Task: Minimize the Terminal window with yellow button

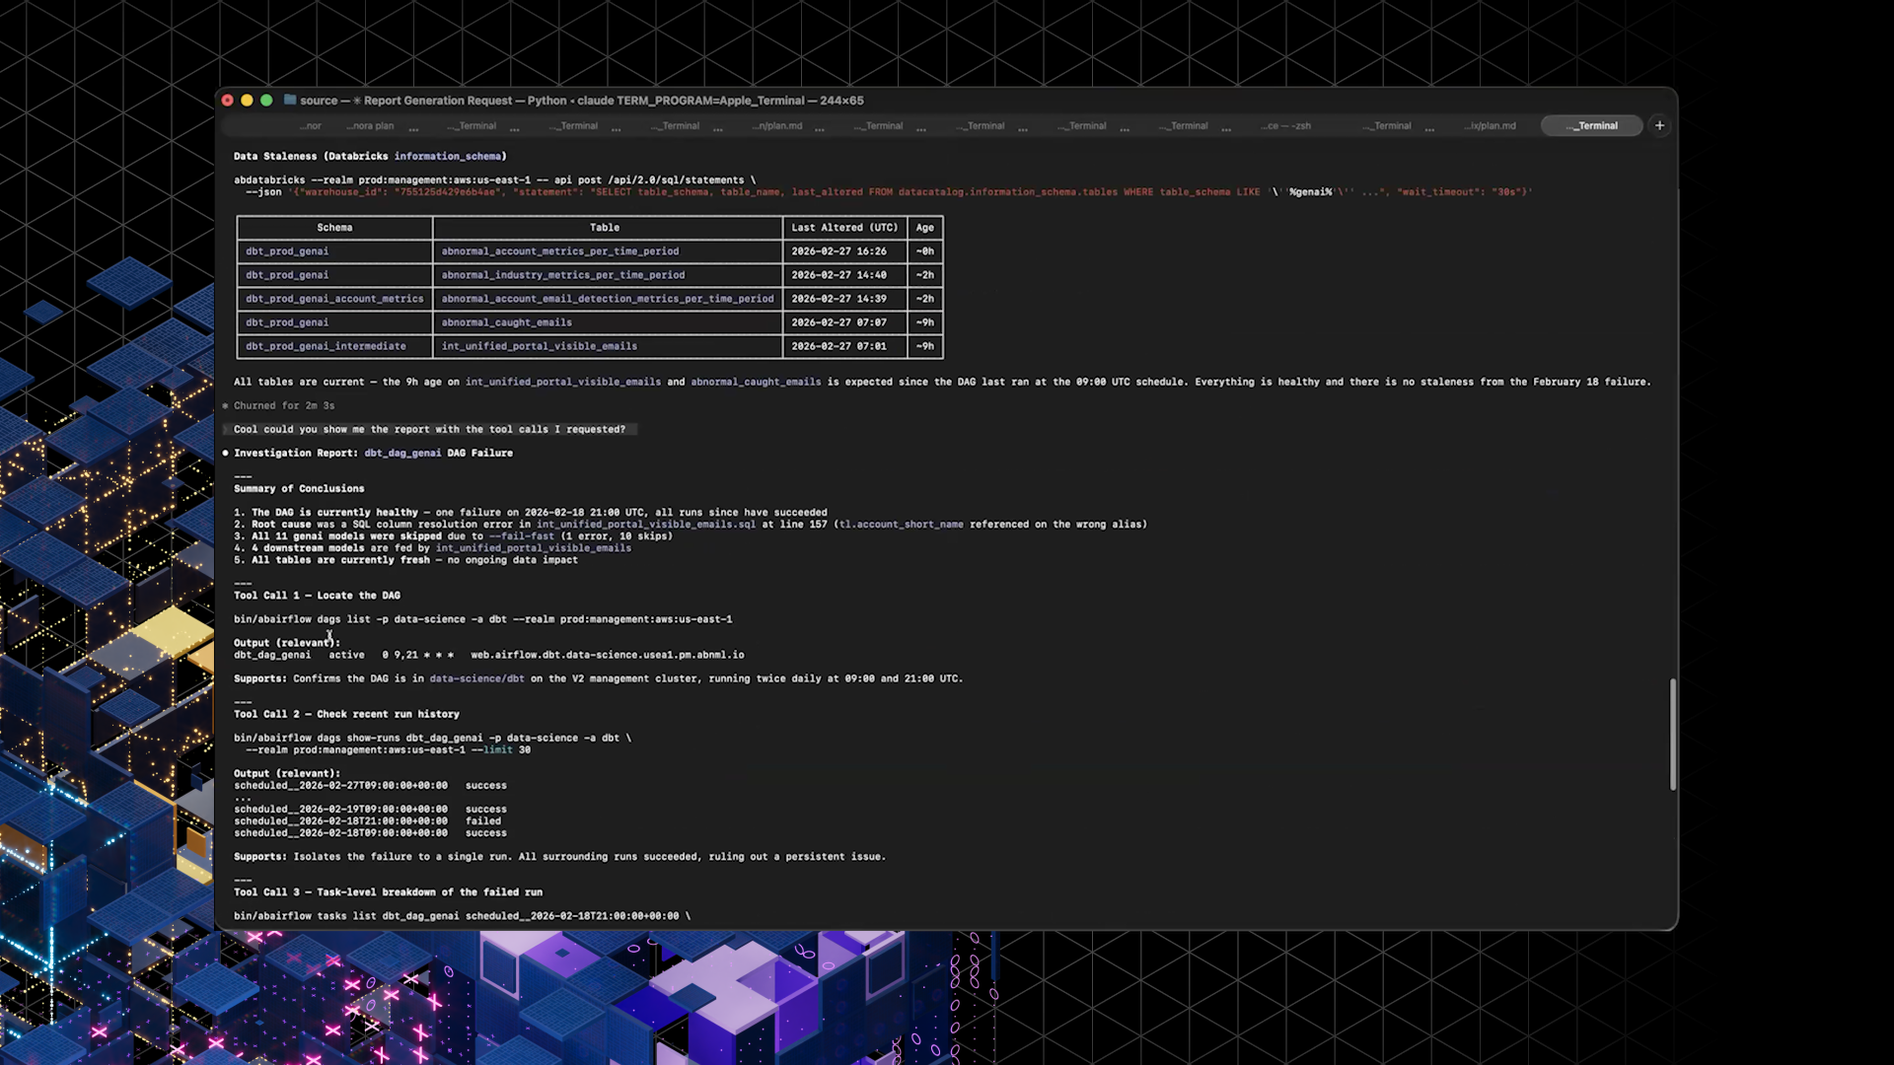Action: click(x=247, y=101)
